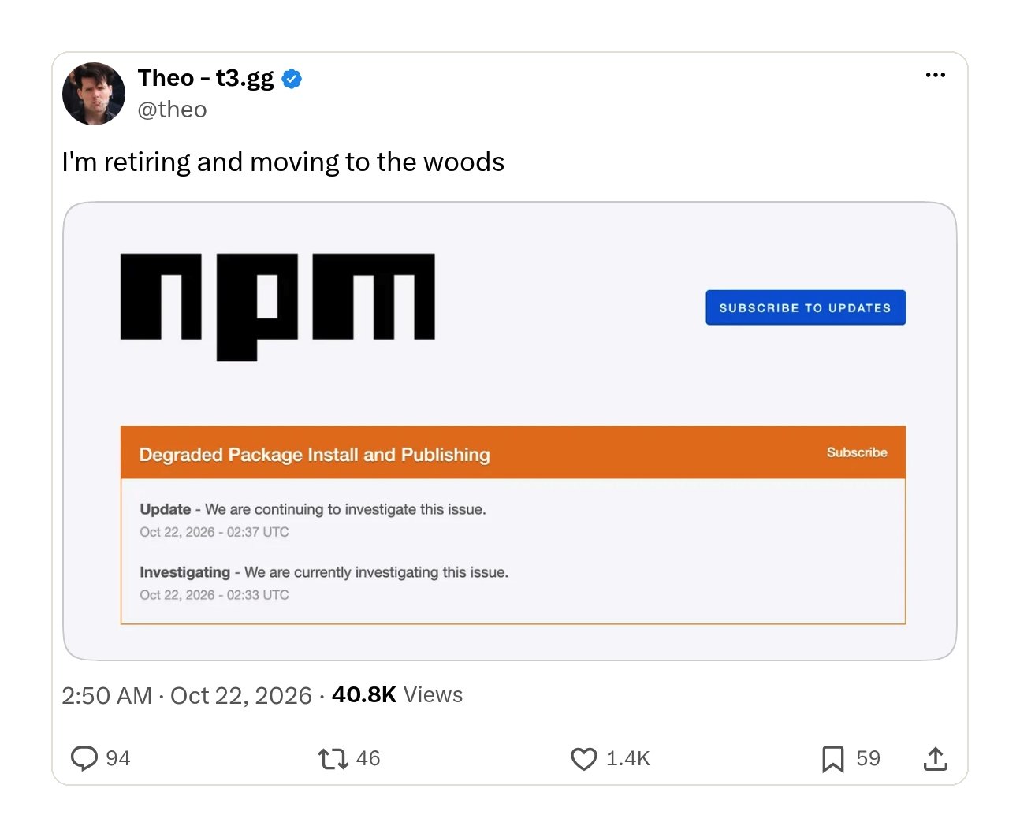Image resolution: width=1020 pixels, height=837 pixels.
Task: Click the 40.8K Views count
Action: pos(397,694)
